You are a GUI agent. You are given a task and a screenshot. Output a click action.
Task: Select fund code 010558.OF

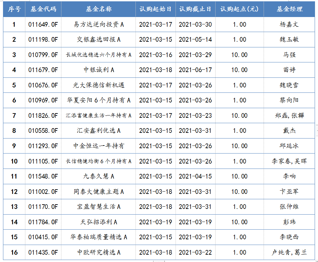coord(43,130)
